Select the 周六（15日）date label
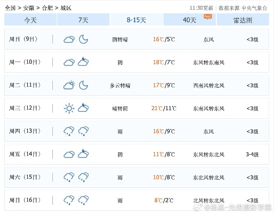The height and width of the screenshot is (214, 274). pyautogui.click(x=25, y=177)
